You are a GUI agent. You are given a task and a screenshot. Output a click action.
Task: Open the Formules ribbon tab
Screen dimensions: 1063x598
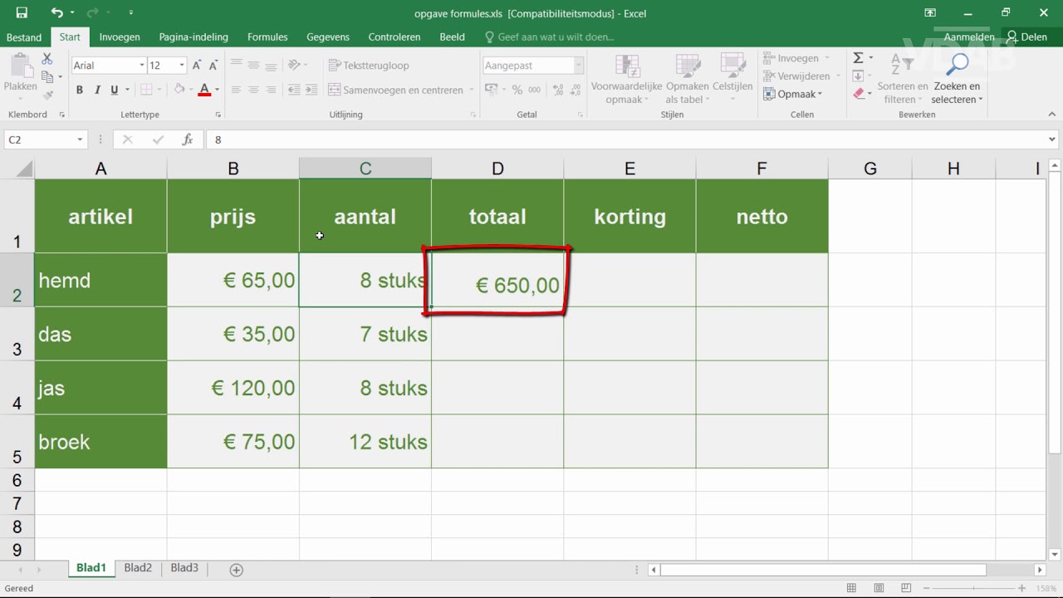click(x=267, y=37)
